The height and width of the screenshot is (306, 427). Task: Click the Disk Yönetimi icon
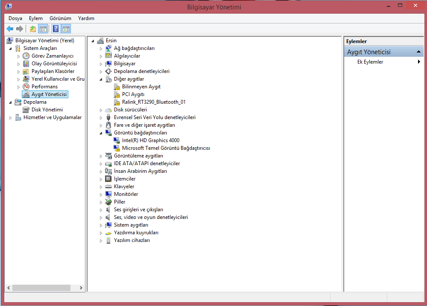26,110
